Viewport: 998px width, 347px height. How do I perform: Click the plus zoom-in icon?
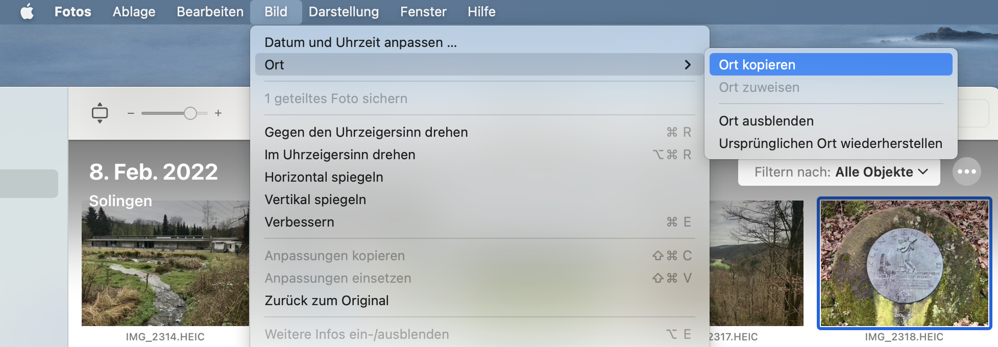click(x=218, y=113)
